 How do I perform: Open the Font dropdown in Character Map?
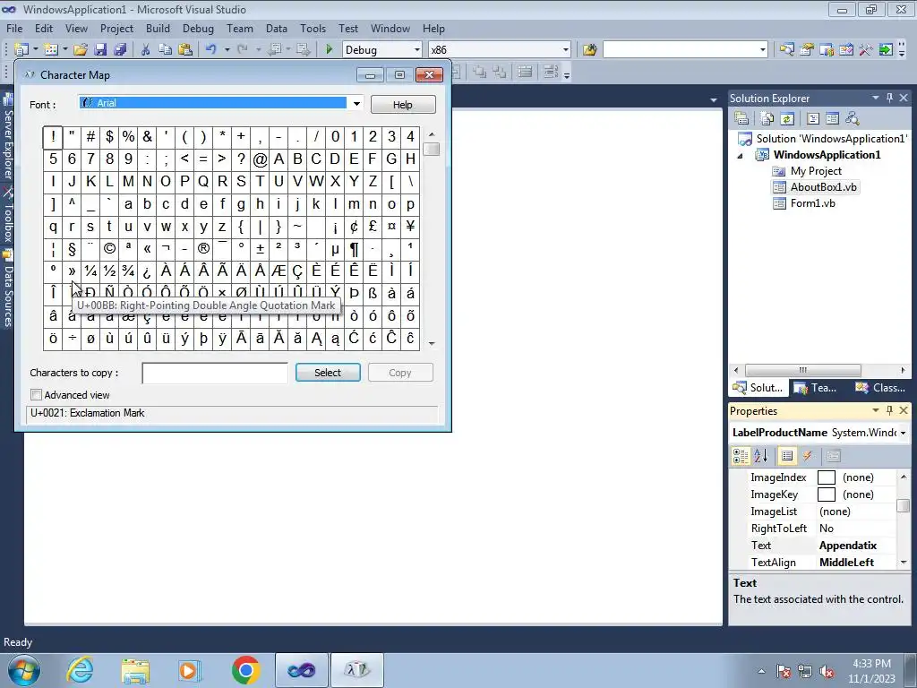[x=356, y=104]
